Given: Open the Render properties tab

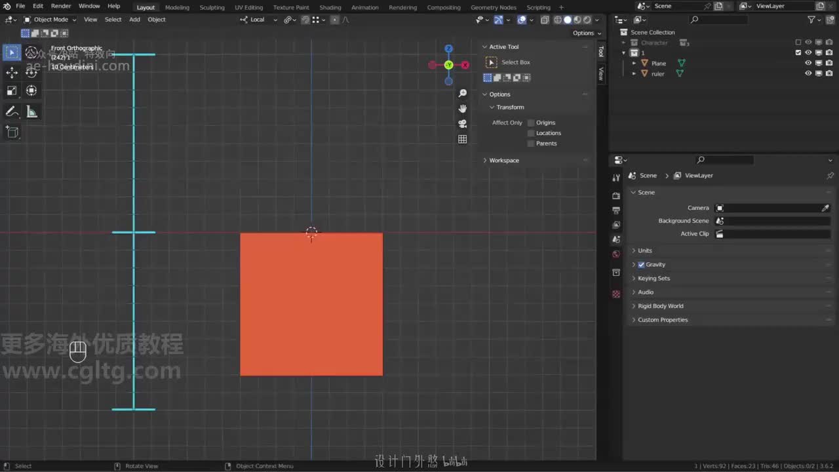Looking at the screenshot, I should [x=616, y=196].
